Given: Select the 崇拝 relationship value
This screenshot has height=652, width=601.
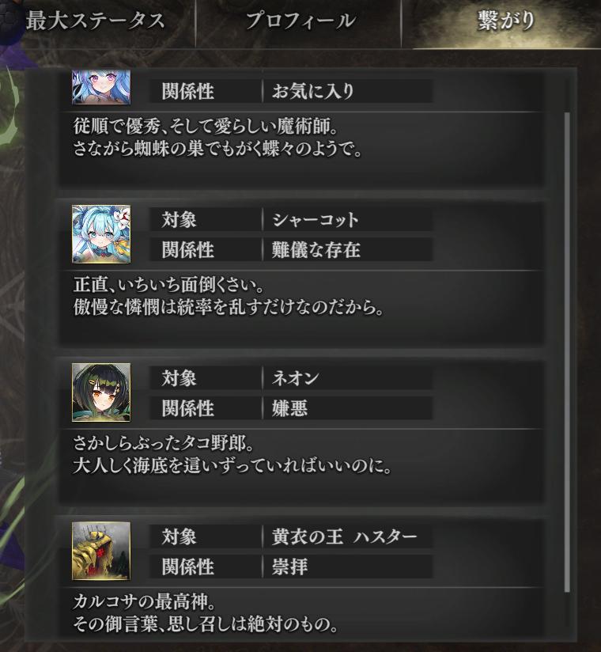Looking at the screenshot, I should pyautogui.click(x=289, y=567).
